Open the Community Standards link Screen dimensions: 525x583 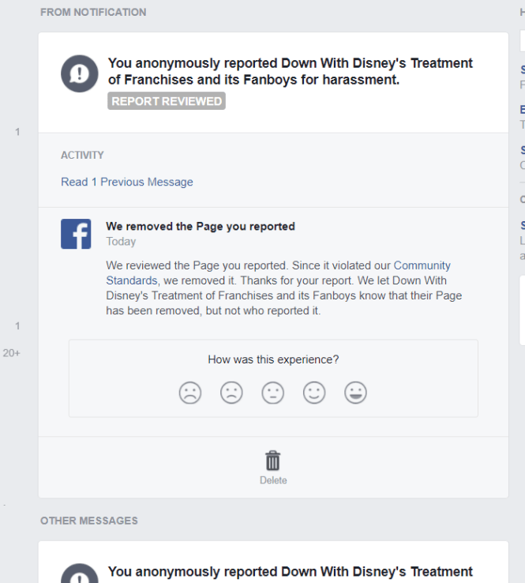[x=278, y=273]
